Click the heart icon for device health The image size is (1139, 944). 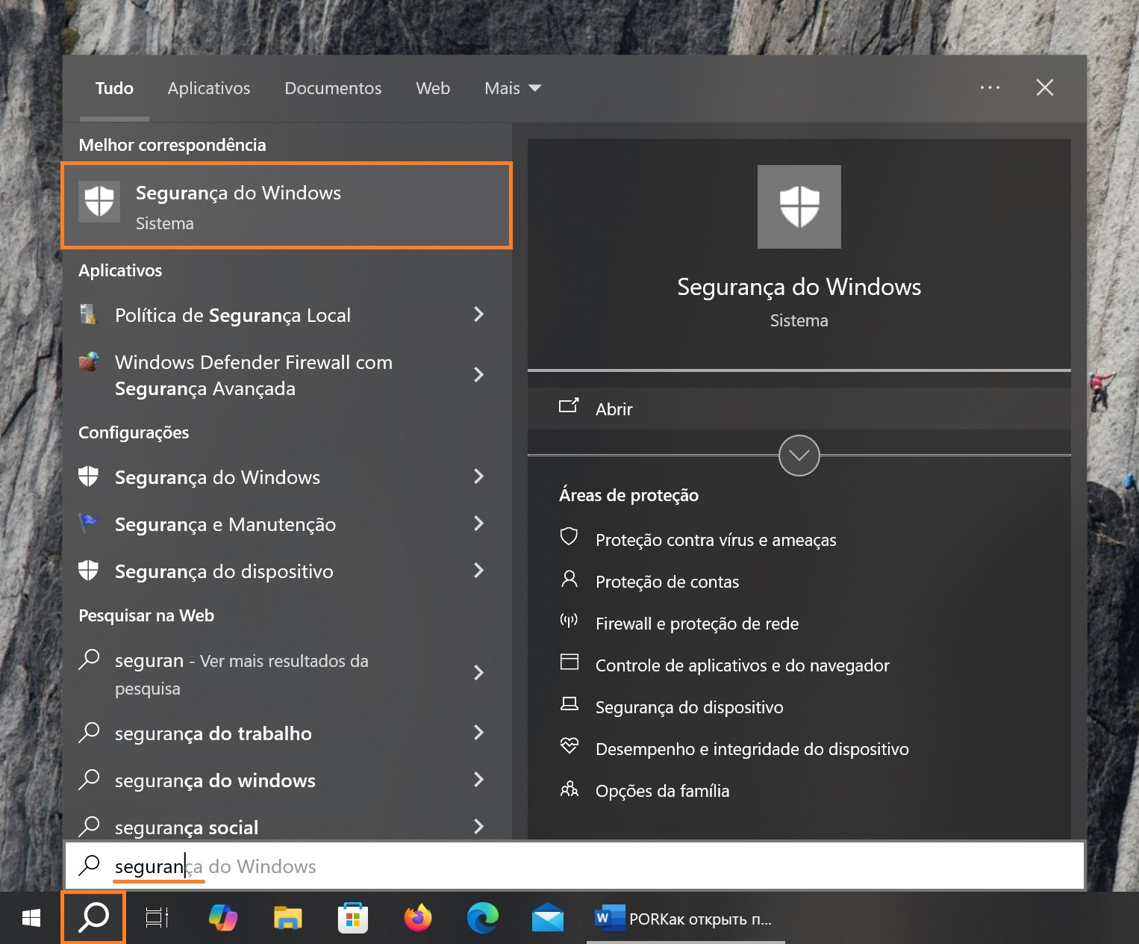pos(569,745)
